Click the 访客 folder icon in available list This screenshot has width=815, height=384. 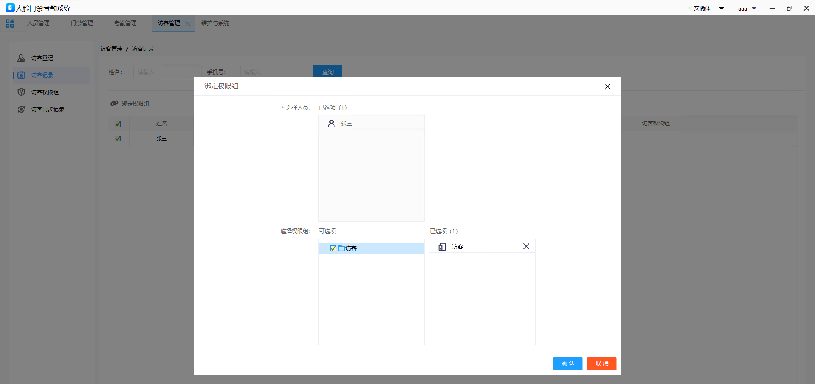point(341,248)
